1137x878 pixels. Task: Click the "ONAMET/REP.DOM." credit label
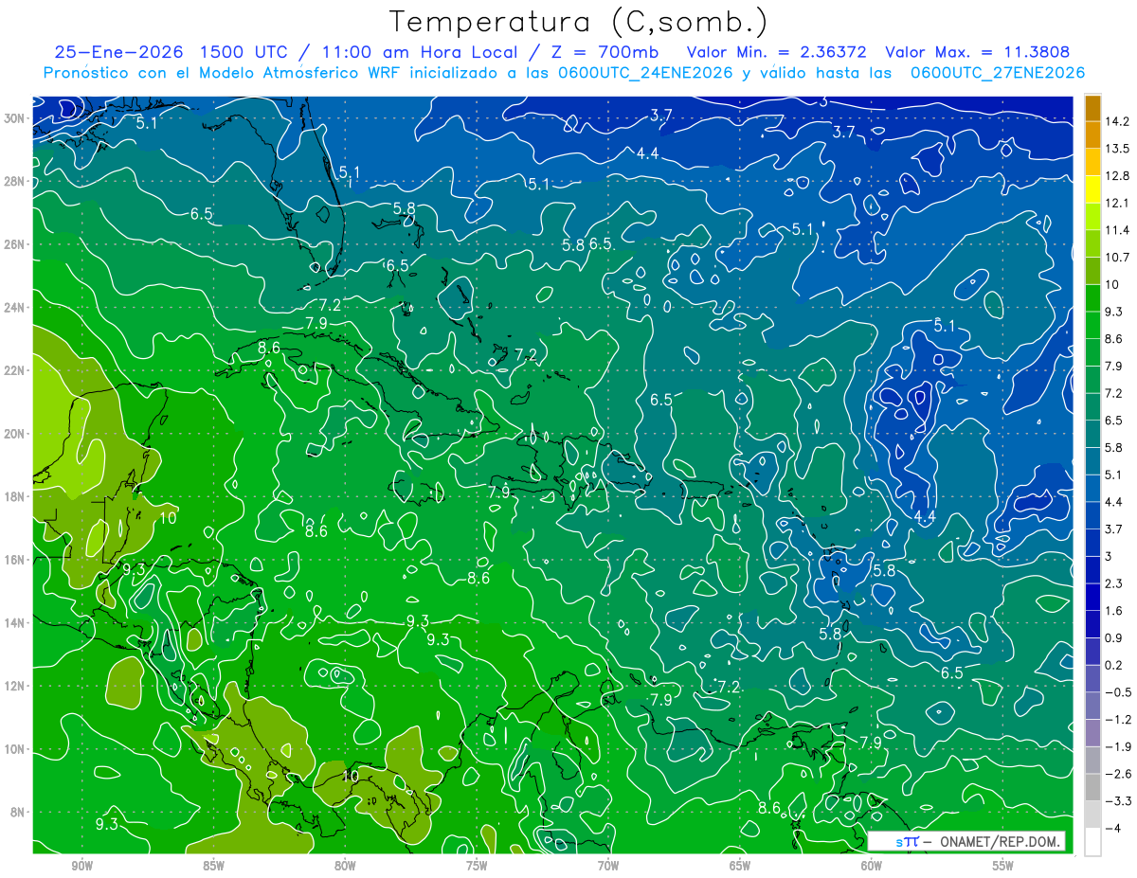(998, 841)
